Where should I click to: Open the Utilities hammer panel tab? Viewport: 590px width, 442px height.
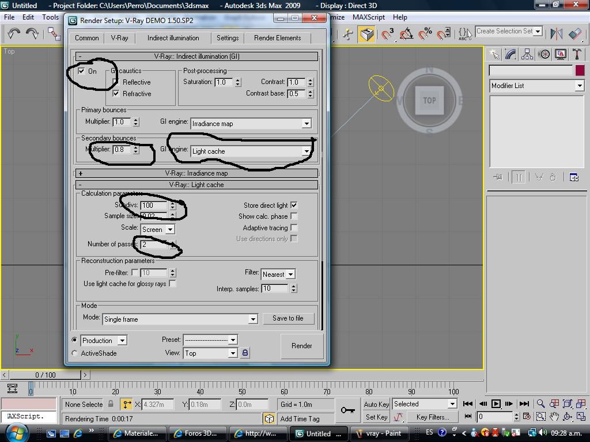576,55
